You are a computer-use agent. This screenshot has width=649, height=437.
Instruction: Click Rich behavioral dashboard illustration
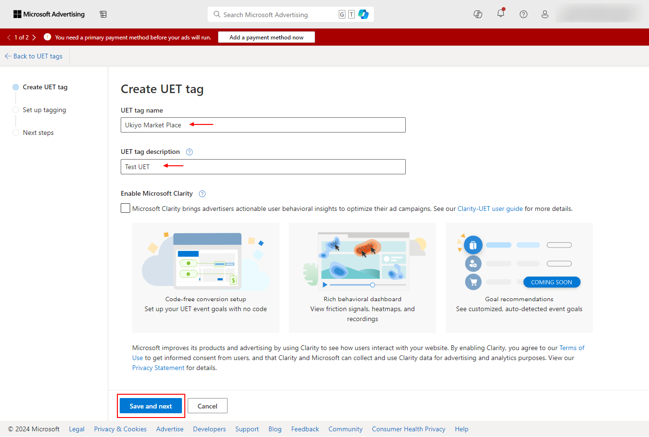364,261
